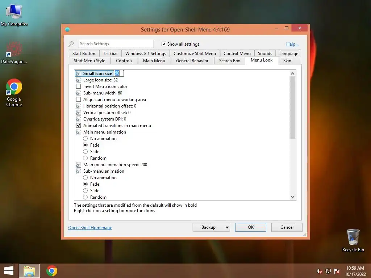Image resolution: width=371 pixels, height=278 pixels.
Task: Click the Cancel button
Action: [x=287, y=227]
